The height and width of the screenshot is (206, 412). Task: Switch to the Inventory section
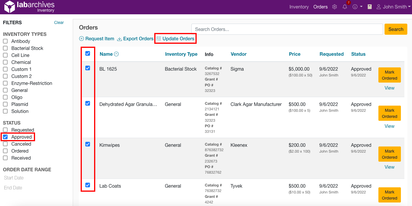point(299,6)
